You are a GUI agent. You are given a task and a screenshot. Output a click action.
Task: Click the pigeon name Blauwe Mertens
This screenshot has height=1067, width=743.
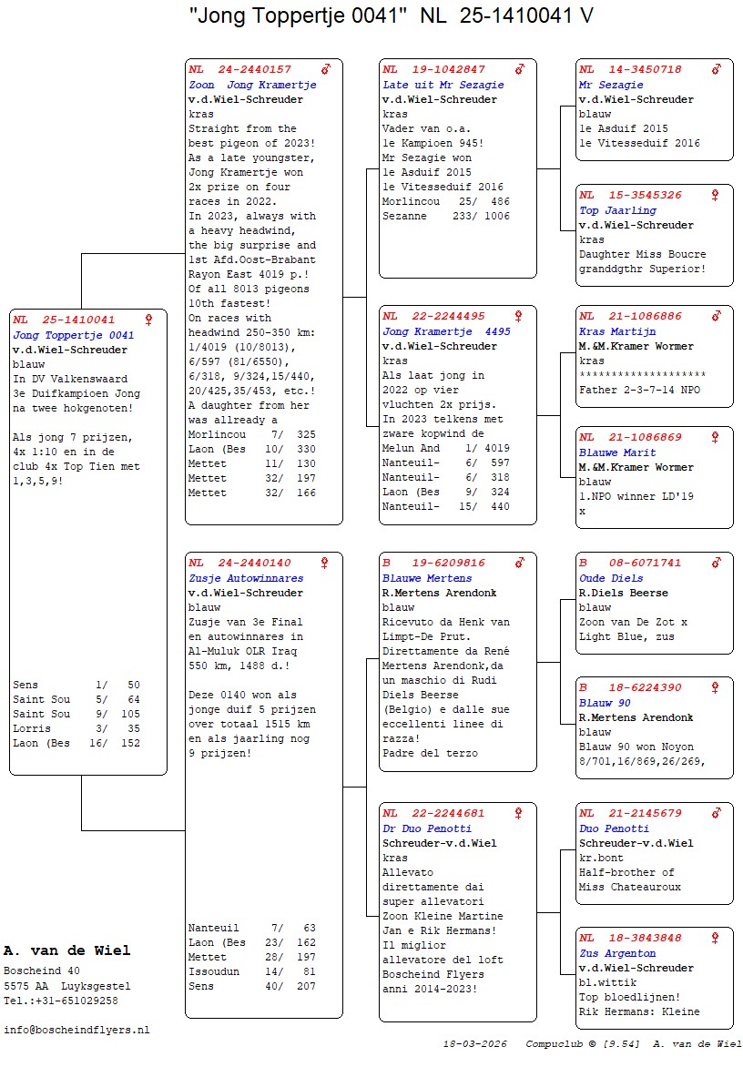point(427,578)
